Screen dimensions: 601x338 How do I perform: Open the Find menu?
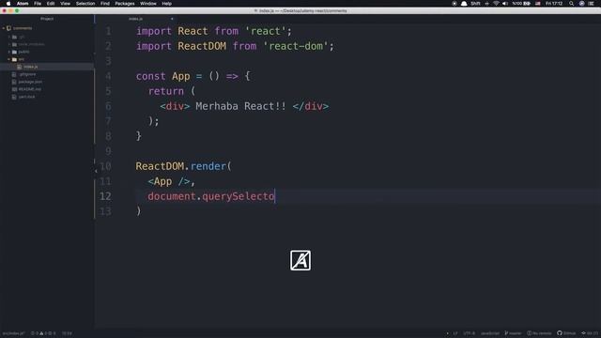tap(105, 4)
